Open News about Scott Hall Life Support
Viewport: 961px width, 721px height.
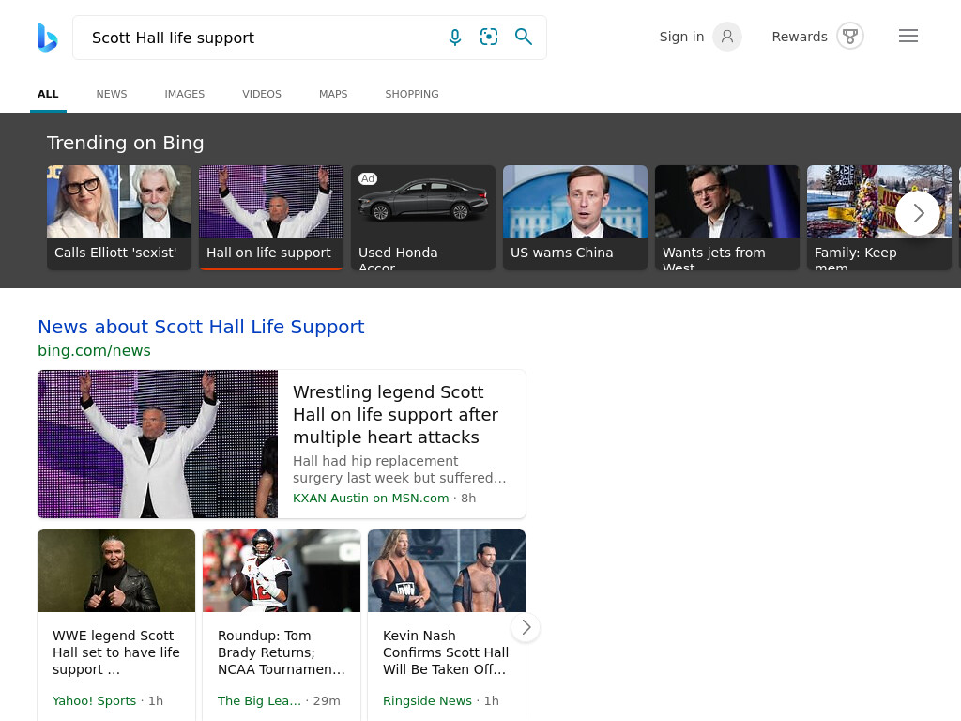click(x=201, y=327)
